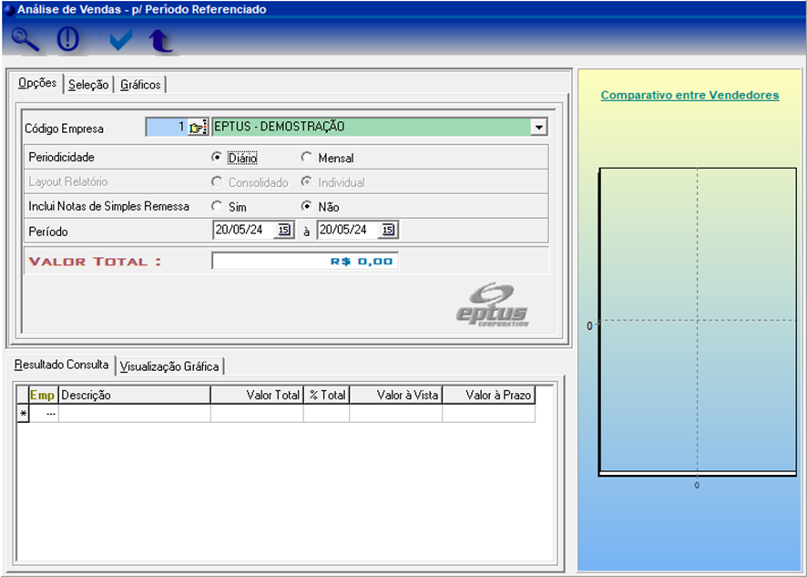Open company lookup hand icon beside code

(x=198, y=128)
